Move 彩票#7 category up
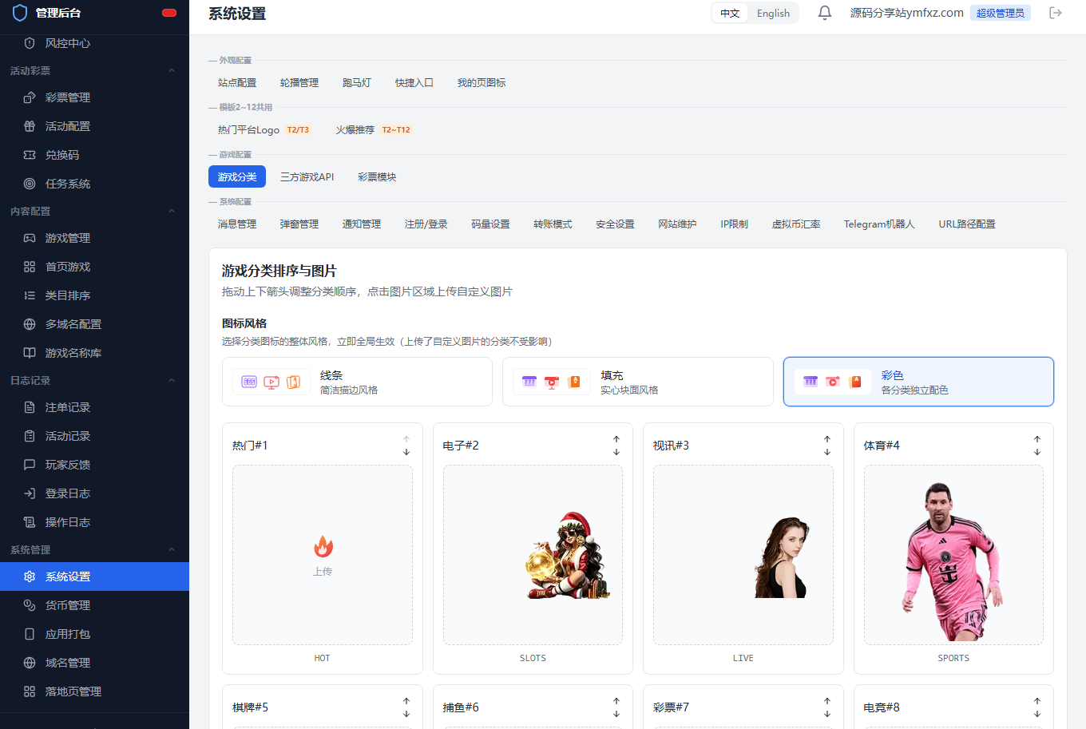Image resolution: width=1086 pixels, height=729 pixels. [827, 701]
